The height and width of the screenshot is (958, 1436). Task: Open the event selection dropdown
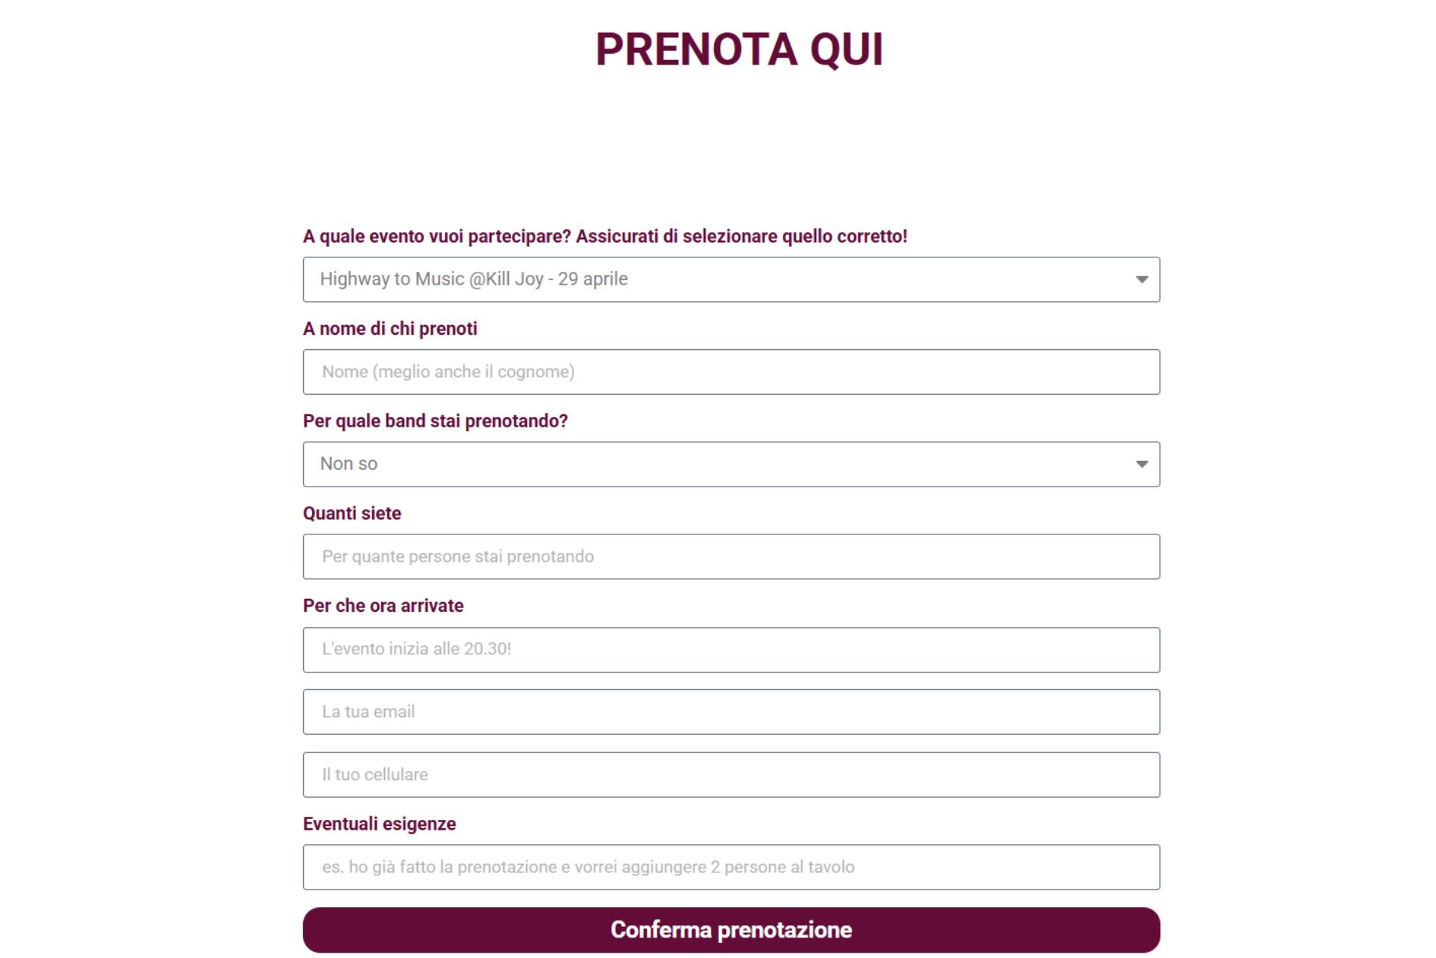[731, 279]
